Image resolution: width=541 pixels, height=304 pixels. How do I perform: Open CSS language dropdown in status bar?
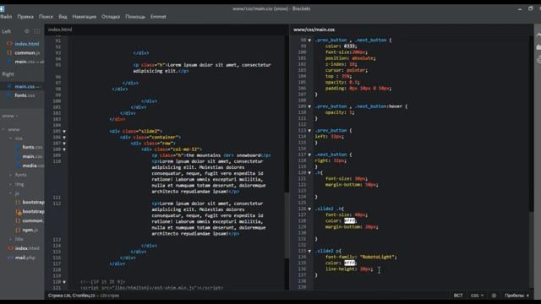pyautogui.click(x=477, y=296)
